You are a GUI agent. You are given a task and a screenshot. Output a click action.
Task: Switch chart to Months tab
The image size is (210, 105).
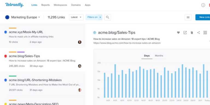click(159, 56)
